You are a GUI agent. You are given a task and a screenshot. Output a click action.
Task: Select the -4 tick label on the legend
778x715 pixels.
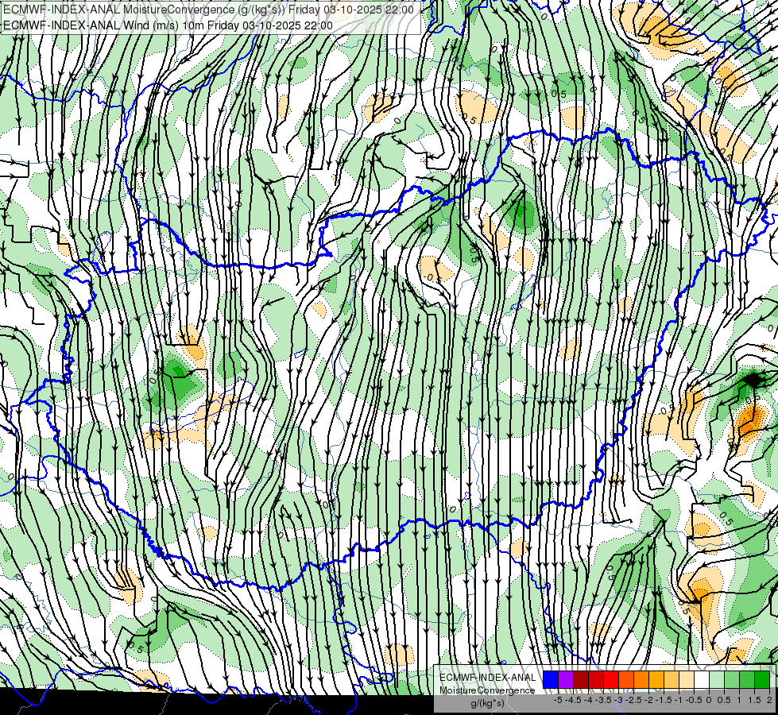588,700
